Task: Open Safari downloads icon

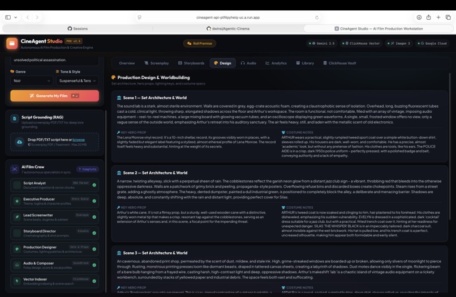Action: 419,18
